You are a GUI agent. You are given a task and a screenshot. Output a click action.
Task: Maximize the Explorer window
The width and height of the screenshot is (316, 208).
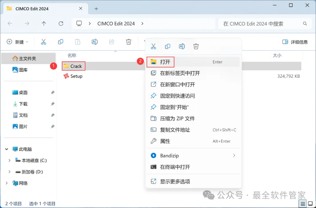click(x=291, y=5)
